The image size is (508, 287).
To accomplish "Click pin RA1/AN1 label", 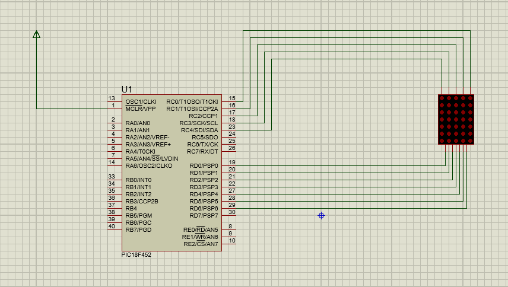I will [137, 130].
